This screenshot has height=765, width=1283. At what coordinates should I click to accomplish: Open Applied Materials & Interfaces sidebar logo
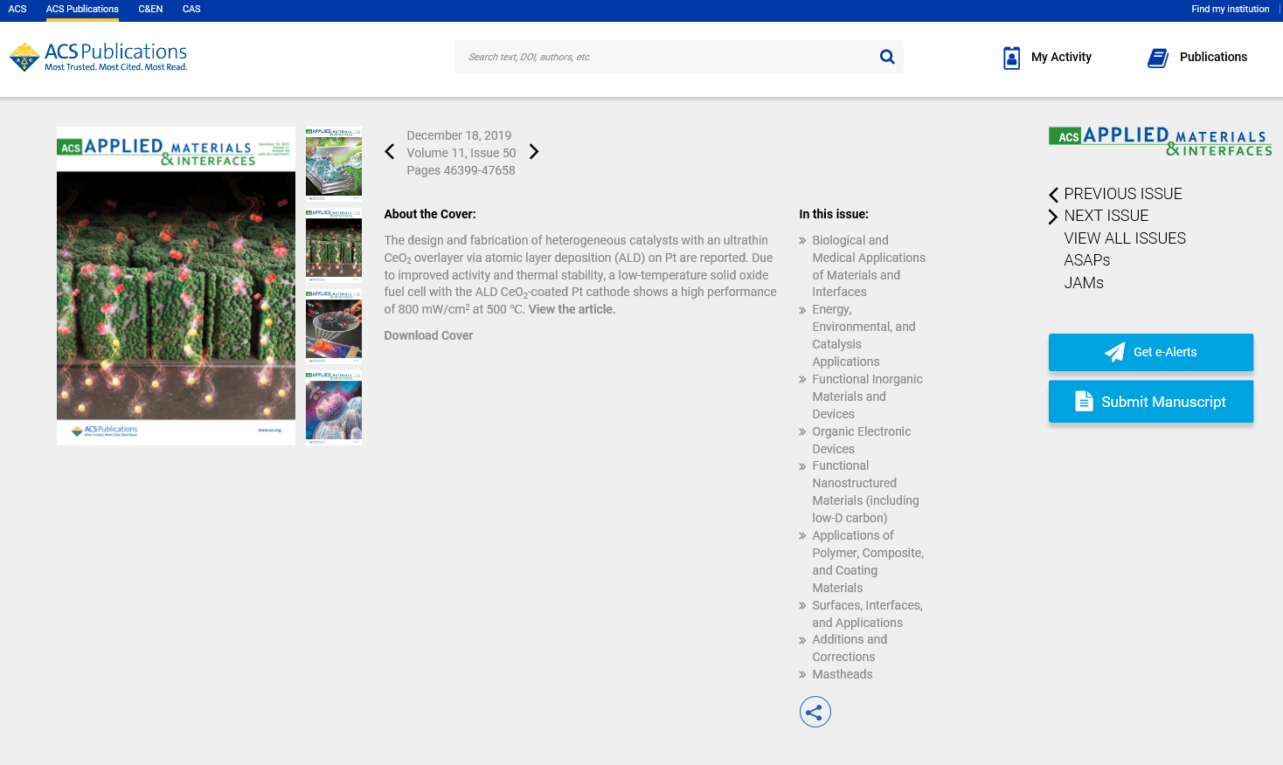click(1160, 141)
